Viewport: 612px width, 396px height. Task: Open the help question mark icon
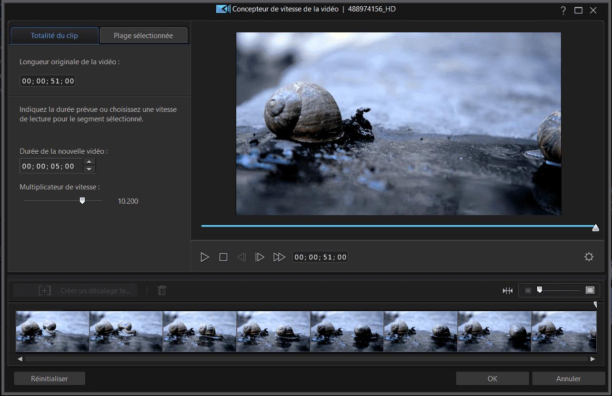(x=563, y=10)
